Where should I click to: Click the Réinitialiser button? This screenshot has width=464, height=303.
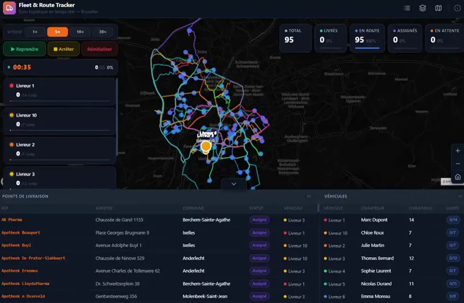click(100, 49)
